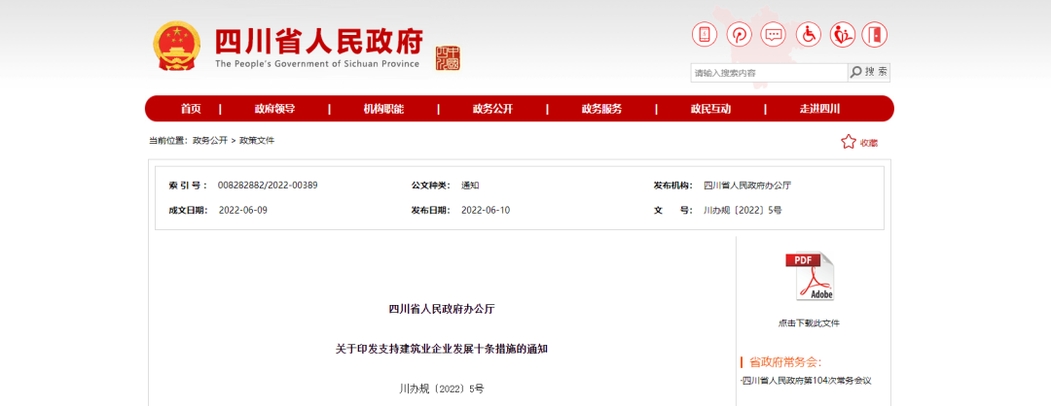Click the document title 关于印发支持建筑业企业发展十条措施的通知
This screenshot has height=406, width=1051.
click(x=443, y=349)
